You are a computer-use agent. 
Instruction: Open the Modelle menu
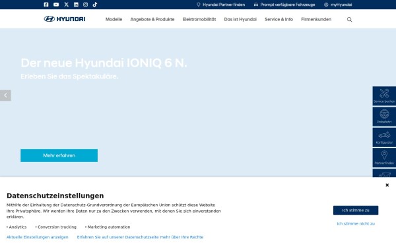[x=114, y=19]
